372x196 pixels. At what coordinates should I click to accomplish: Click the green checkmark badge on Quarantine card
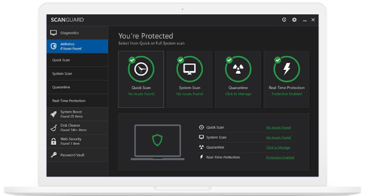click(229, 60)
